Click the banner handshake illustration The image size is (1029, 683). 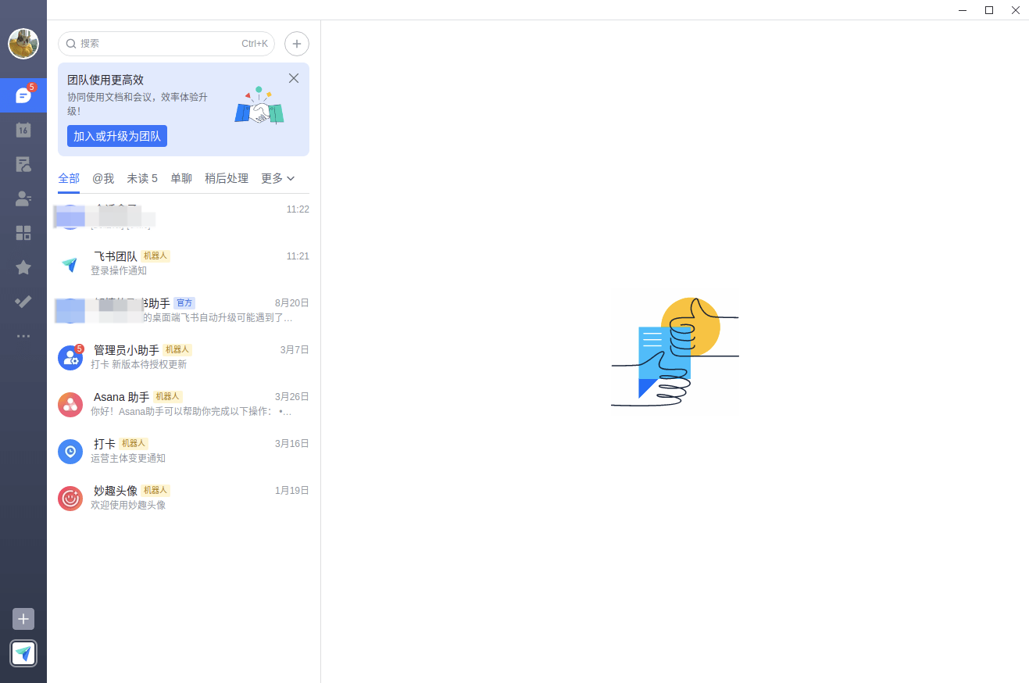click(x=259, y=107)
